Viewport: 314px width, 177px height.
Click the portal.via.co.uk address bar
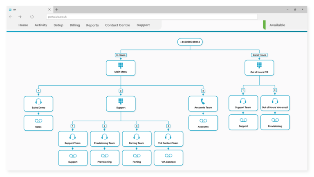point(151,17)
